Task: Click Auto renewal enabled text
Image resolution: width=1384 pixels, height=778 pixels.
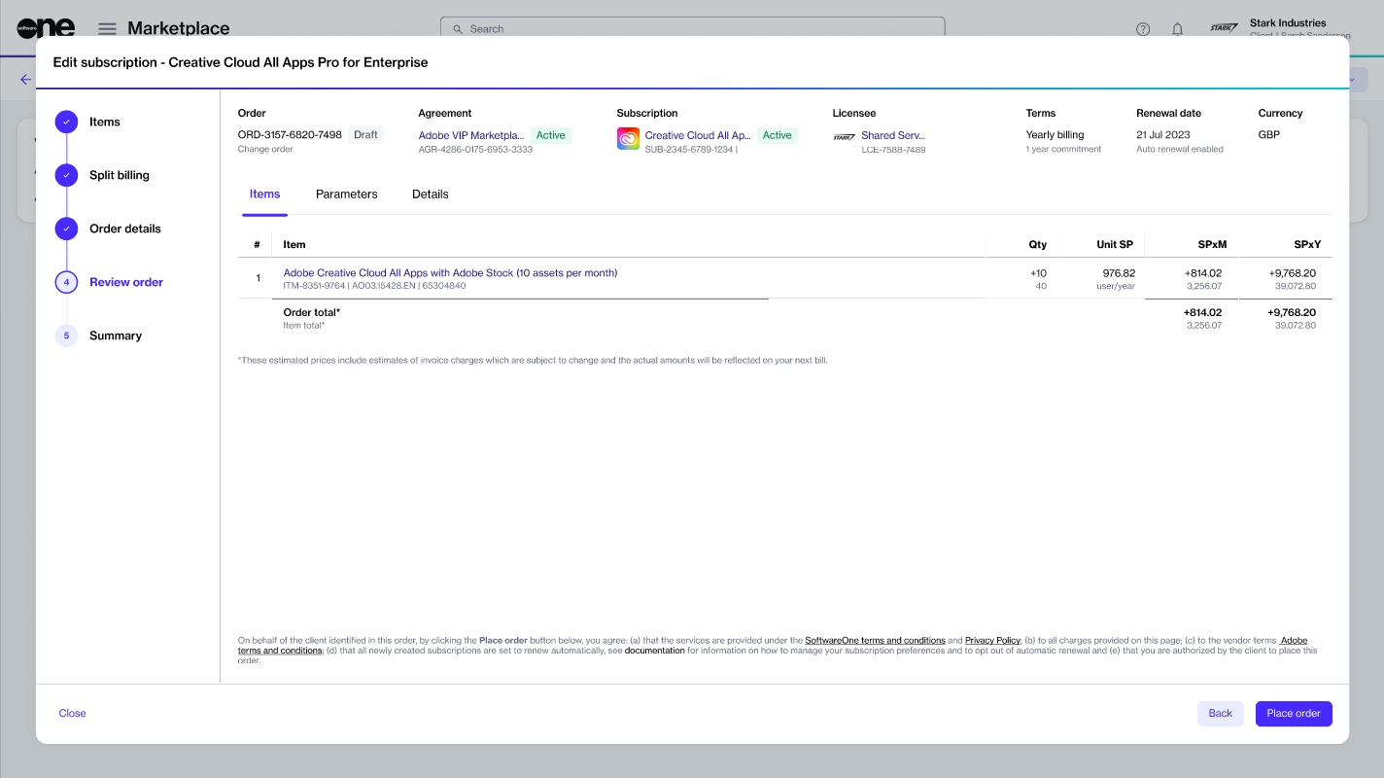Action: [1180, 150]
